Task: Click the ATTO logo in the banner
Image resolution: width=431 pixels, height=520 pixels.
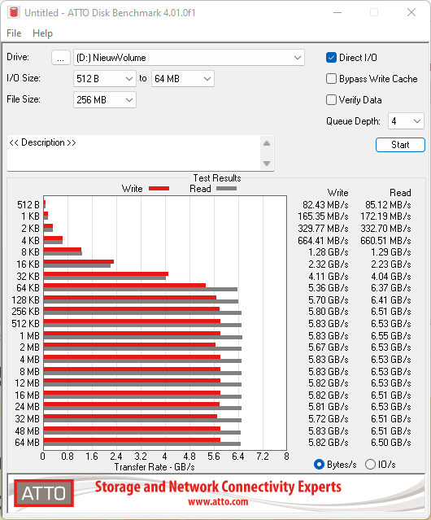Action: point(44,493)
